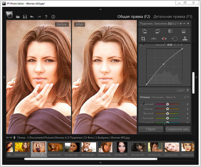This screenshot has height=167, width=201.
Task: Flip the image horizontally
Action: click(171, 31)
